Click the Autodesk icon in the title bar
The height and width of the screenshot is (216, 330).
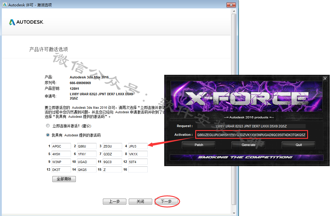coord(5,5)
